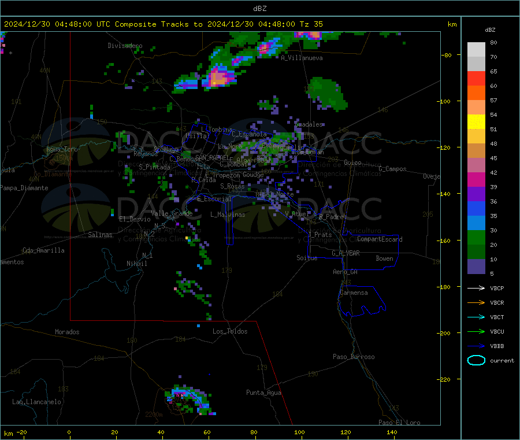Click the cyan 'current' ellipse symbol
The image size is (520, 440).
tap(476, 360)
